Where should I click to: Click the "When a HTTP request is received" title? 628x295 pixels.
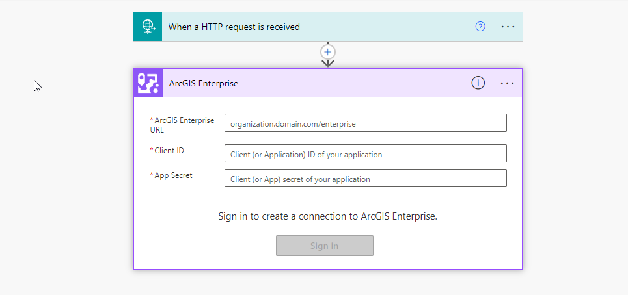[234, 27]
